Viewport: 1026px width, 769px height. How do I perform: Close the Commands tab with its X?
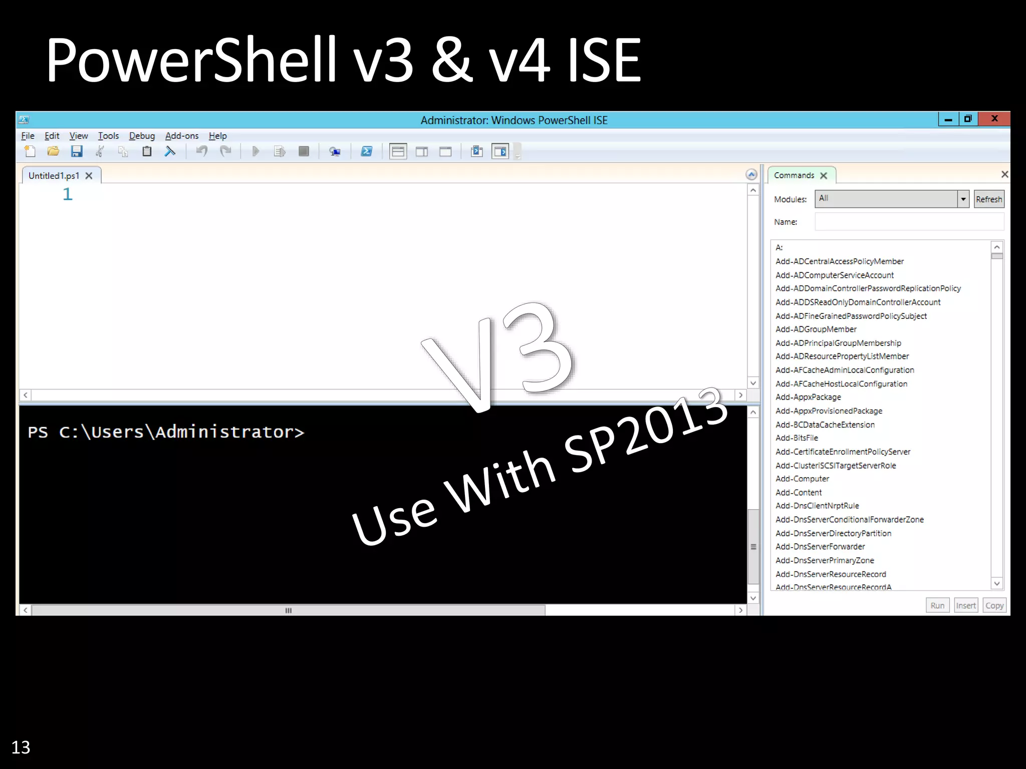824,176
